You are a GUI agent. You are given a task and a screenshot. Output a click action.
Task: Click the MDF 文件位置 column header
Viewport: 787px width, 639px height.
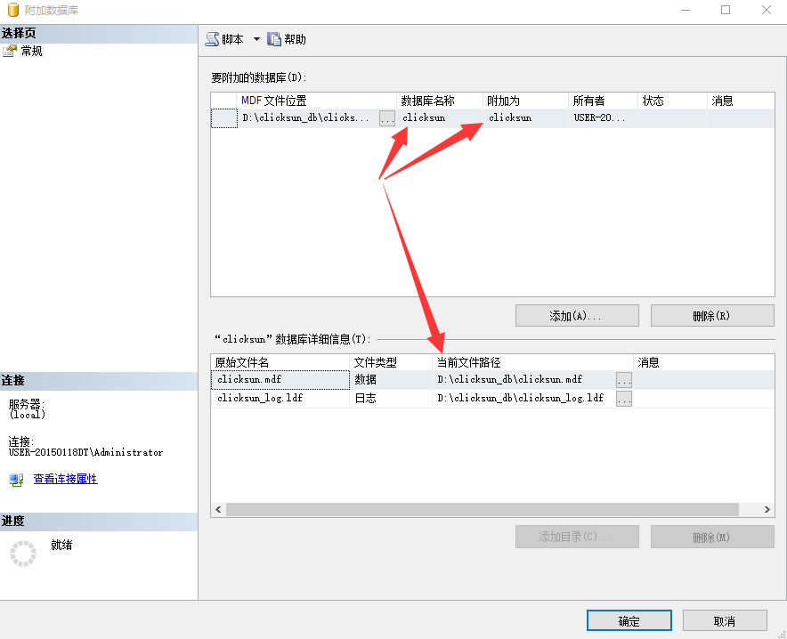coord(316,101)
